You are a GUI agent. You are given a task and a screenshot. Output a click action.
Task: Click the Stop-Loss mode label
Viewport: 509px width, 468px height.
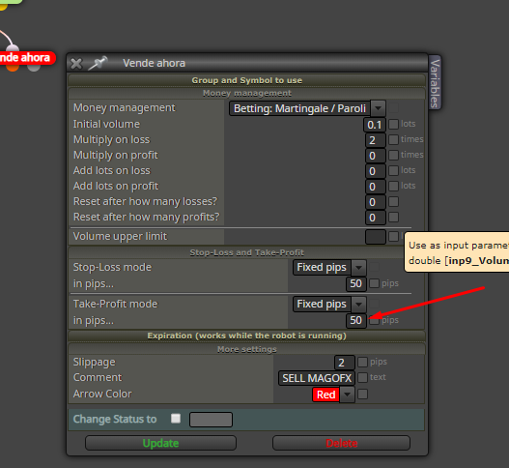coord(112,267)
